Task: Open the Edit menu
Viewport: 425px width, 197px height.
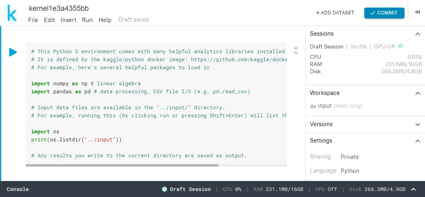Action: click(x=49, y=20)
